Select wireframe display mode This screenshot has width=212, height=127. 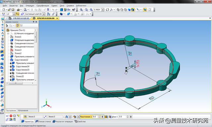coord(118,10)
